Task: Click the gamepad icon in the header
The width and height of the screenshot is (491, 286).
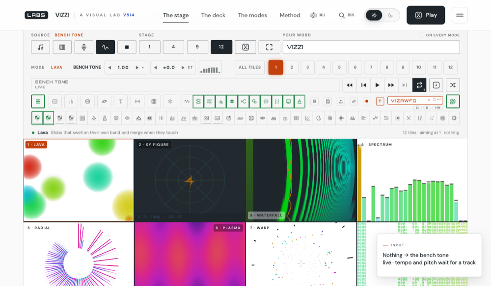Action: pyautogui.click(x=313, y=15)
